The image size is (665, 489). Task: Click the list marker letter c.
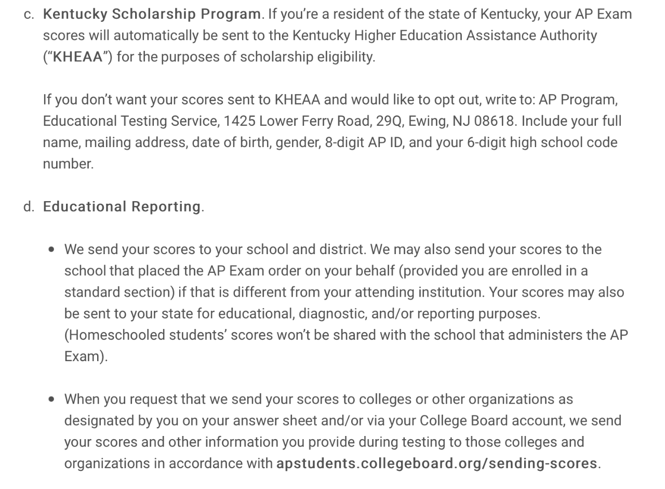(x=29, y=15)
